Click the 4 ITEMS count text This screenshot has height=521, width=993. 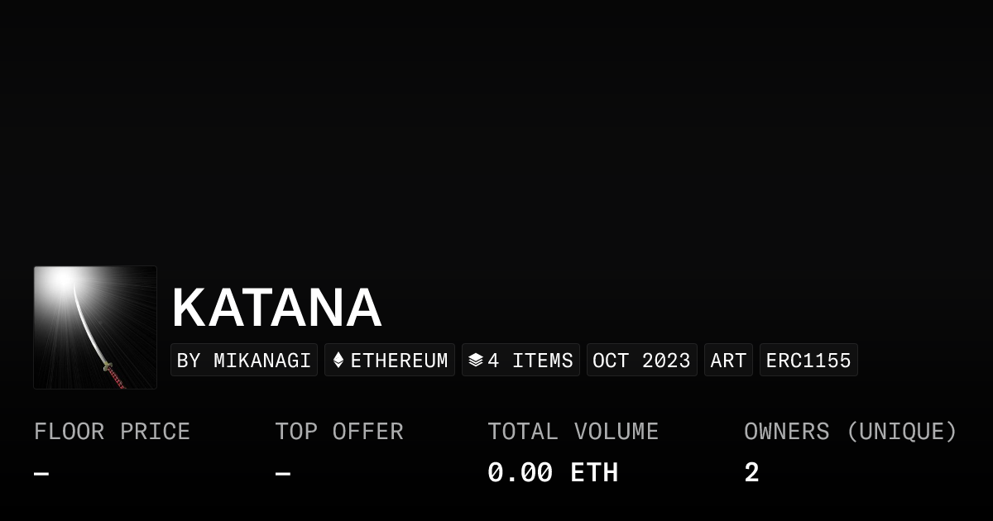click(x=530, y=361)
